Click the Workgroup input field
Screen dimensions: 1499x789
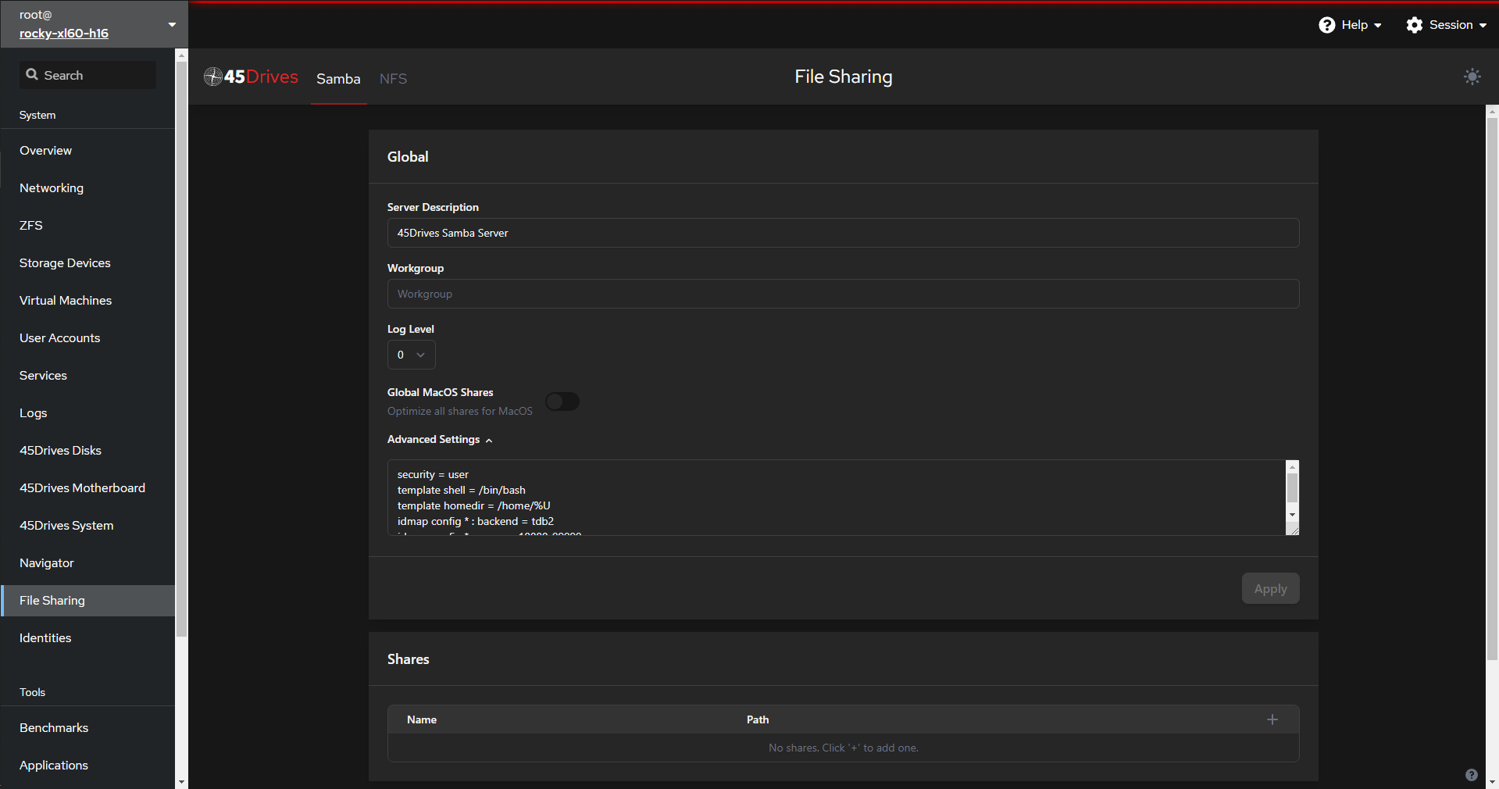pos(843,294)
